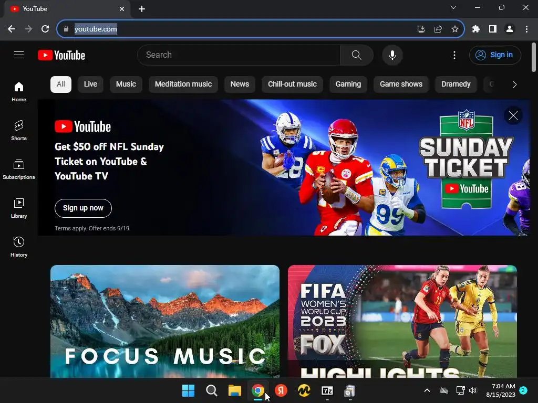Open Chrome three-dot menu
The height and width of the screenshot is (403, 538).
coord(526,29)
